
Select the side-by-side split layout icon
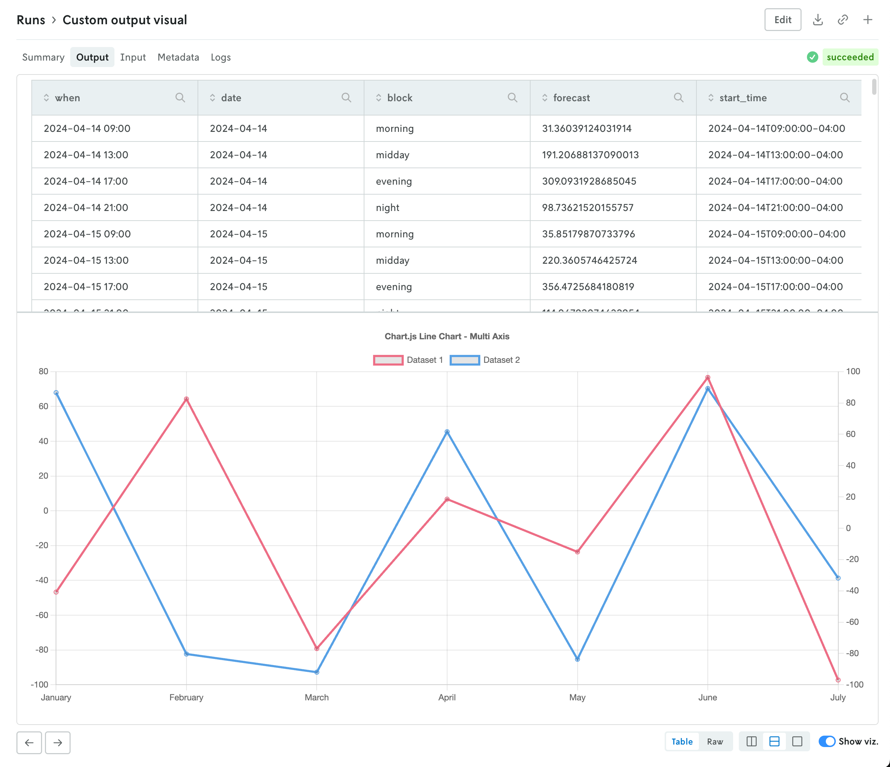point(751,741)
